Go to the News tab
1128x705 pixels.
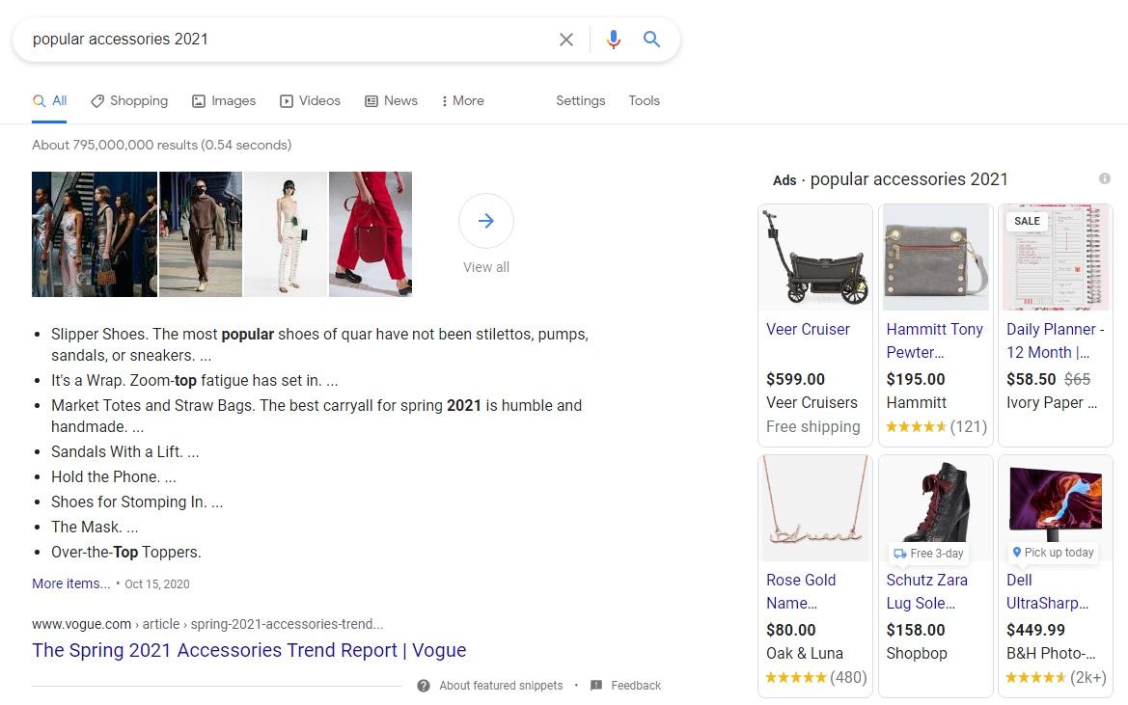[x=392, y=100]
